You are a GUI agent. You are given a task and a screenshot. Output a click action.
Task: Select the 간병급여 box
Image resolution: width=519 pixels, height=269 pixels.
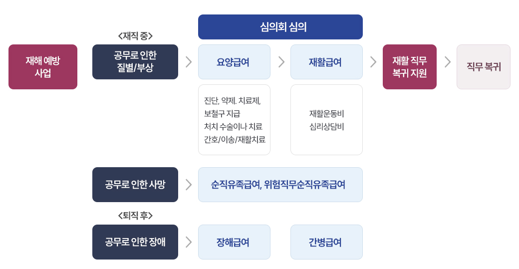point(327,242)
